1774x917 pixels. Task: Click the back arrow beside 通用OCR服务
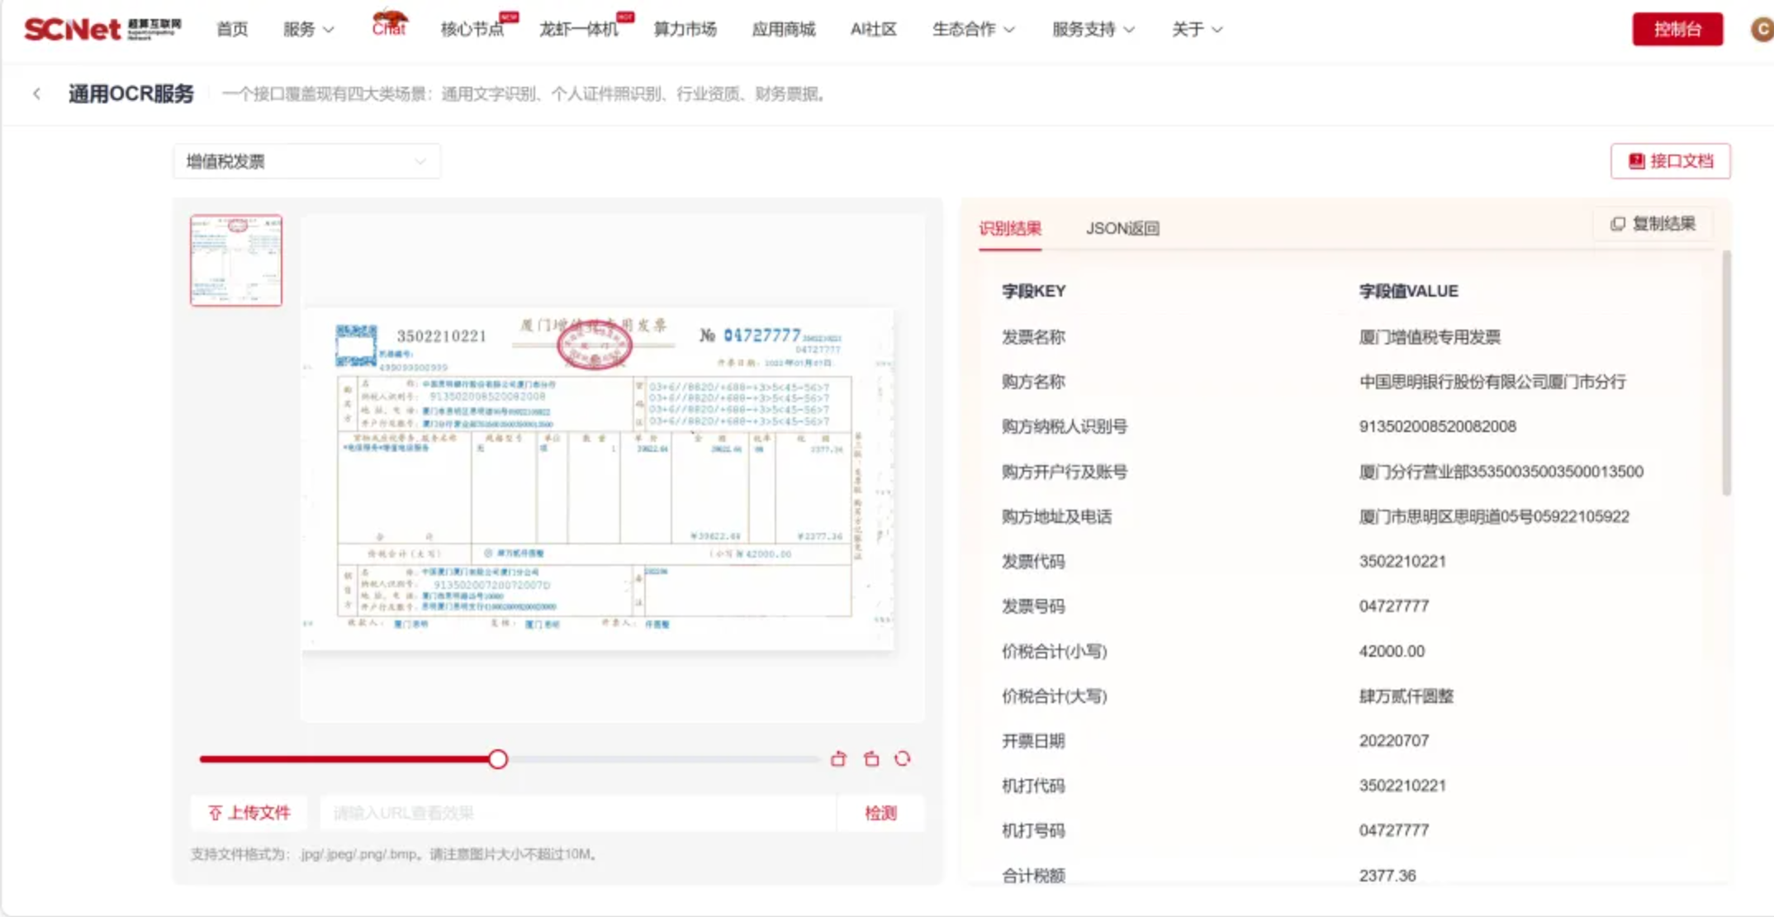tap(37, 93)
